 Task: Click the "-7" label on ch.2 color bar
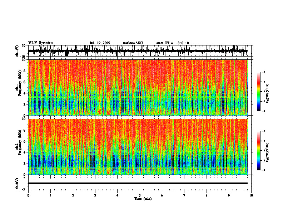tap(264, 170)
